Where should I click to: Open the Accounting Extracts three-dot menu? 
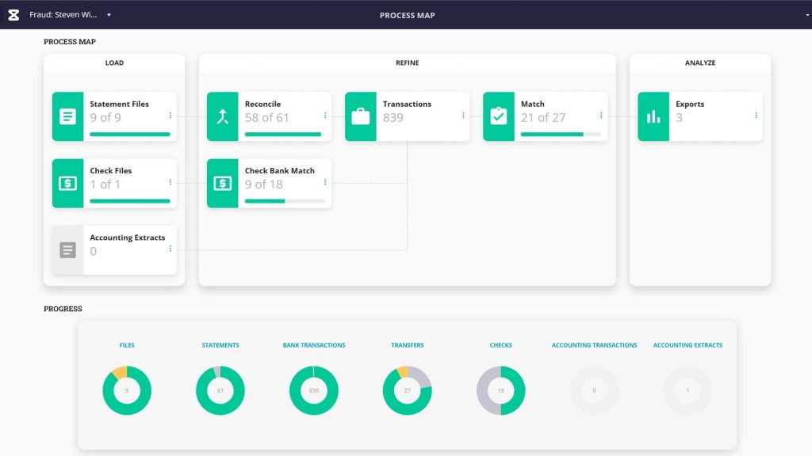coord(170,249)
